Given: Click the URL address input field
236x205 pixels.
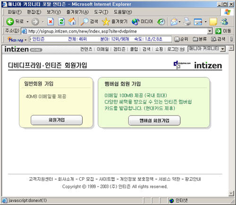Looking at the screenshot, I should coord(117,31).
